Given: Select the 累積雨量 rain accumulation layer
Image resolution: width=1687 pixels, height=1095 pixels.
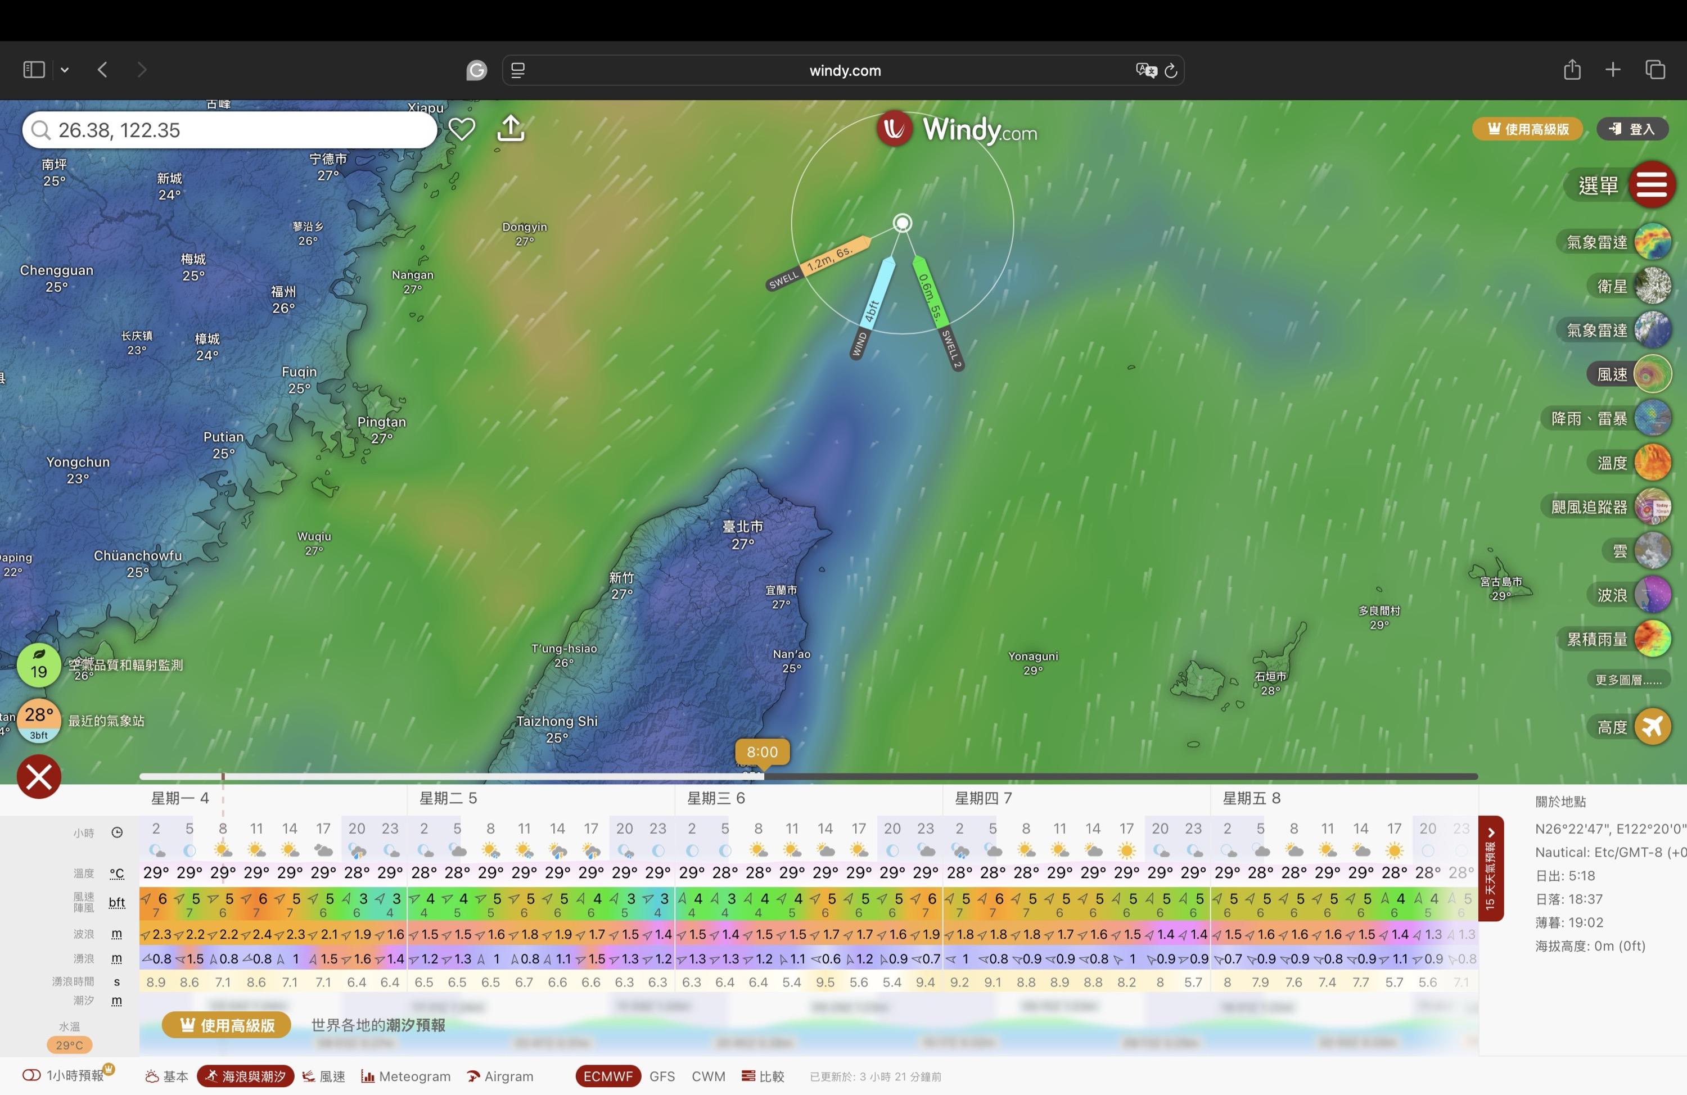Looking at the screenshot, I should (1652, 639).
